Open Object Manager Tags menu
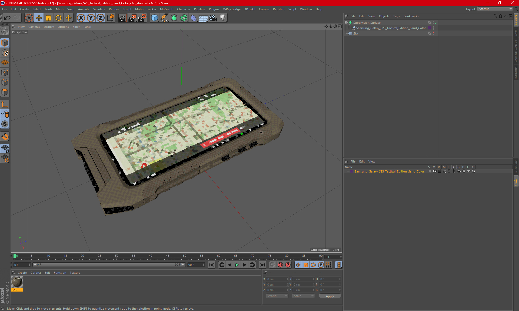This screenshot has height=311, width=519. 396,16
